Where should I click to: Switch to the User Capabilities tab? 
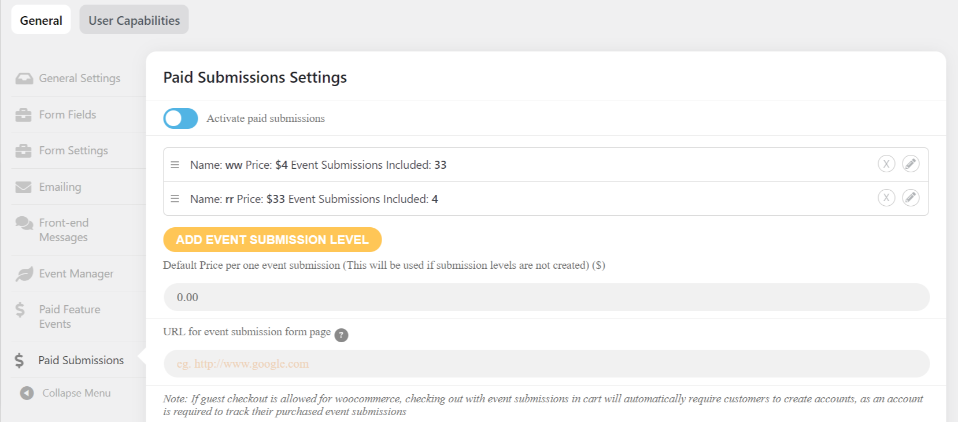pyautogui.click(x=134, y=20)
